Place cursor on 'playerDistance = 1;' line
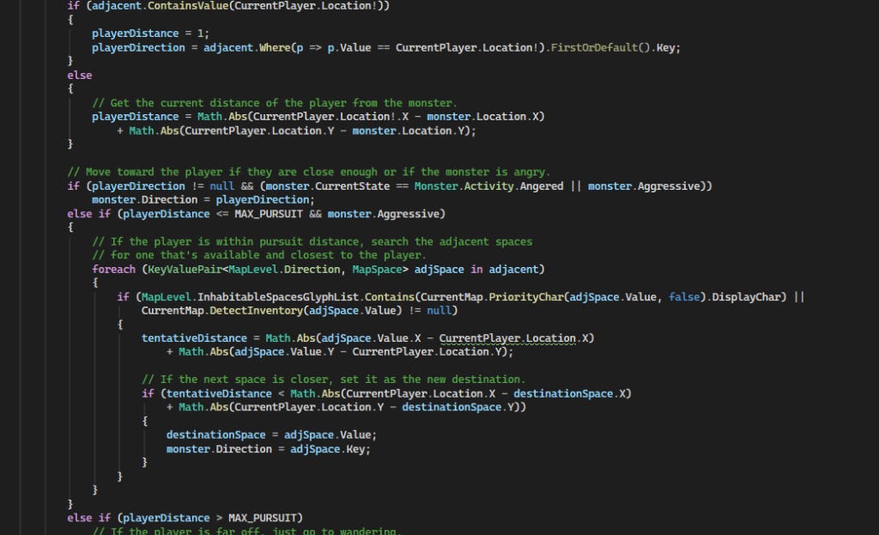 click(x=150, y=33)
